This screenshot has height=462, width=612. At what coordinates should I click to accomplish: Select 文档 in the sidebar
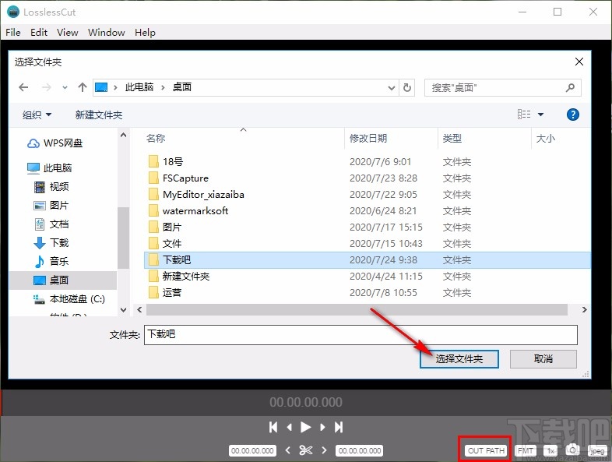pyautogui.click(x=51, y=224)
